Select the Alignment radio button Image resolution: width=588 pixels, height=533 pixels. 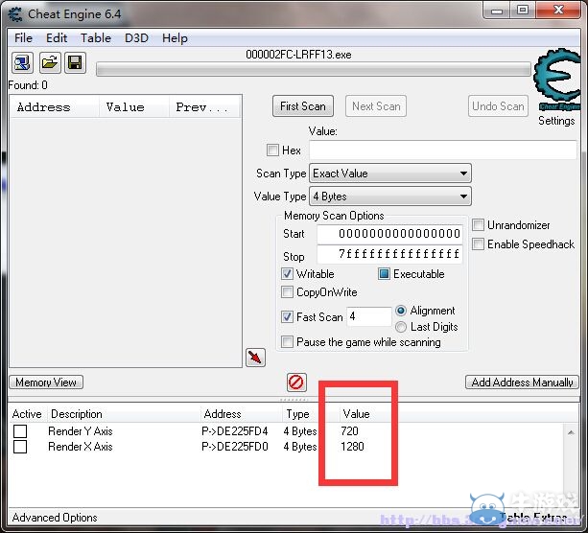click(401, 311)
